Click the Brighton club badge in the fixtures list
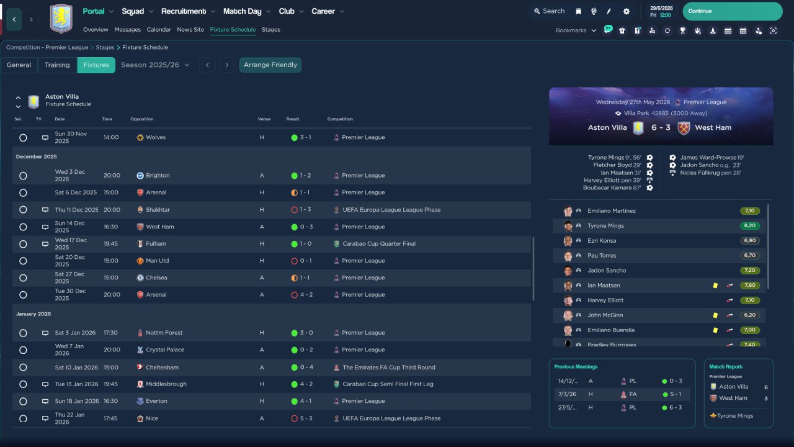794x447 pixels. click(x=140, y=176)
